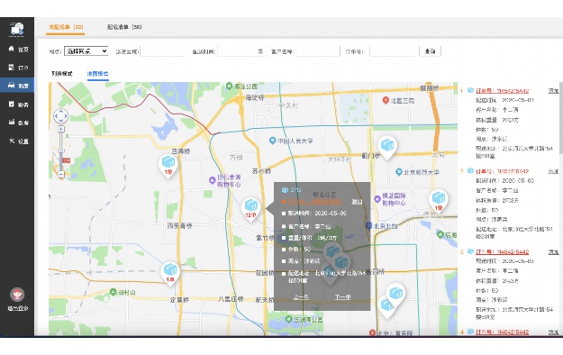Open the settings wrench in sidebar
Viewport: 563px width, 355px height.
coord(12,141)
